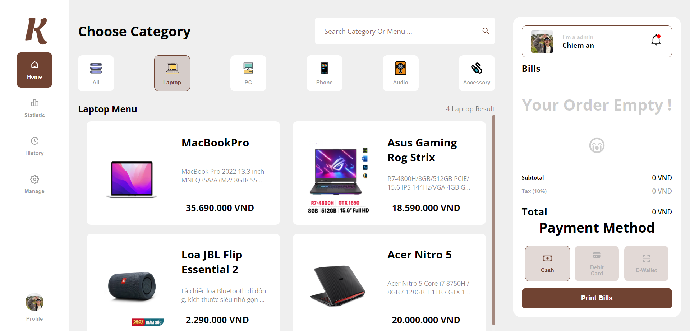This screenshot has height=331, width=690.
Task: Select the Phone category
Action: pyautogui.click(x=324, y=73)
